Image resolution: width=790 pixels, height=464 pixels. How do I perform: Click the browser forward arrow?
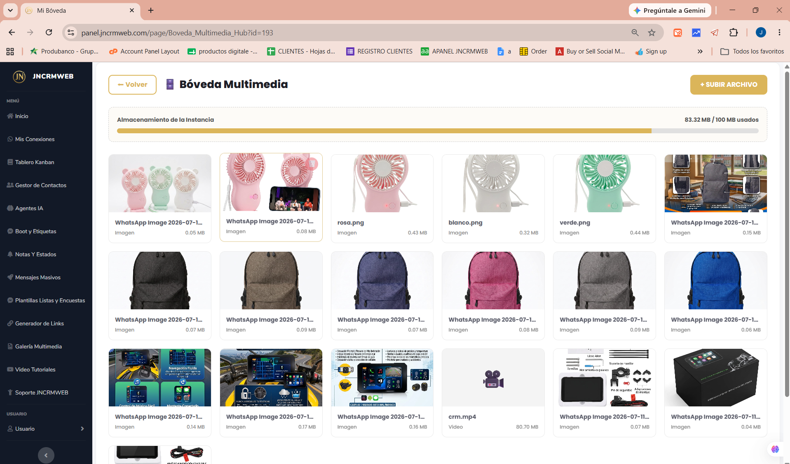(x=30, y=32)
